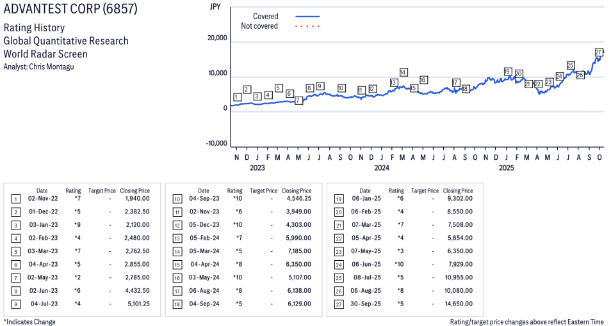Image resolution: width=611 pixels, height=326 pixels.
Task: Click chart marker 22 at the 2025 dip
Action: pos(538,84)
